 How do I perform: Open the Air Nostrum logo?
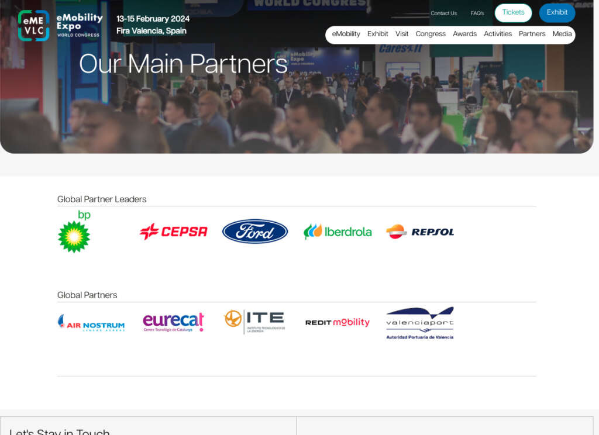tap(91, 323)
